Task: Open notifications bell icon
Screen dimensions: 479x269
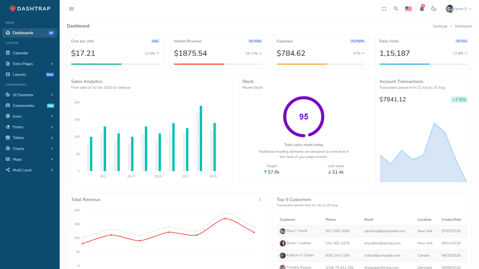Action: [x=422, y=9]
